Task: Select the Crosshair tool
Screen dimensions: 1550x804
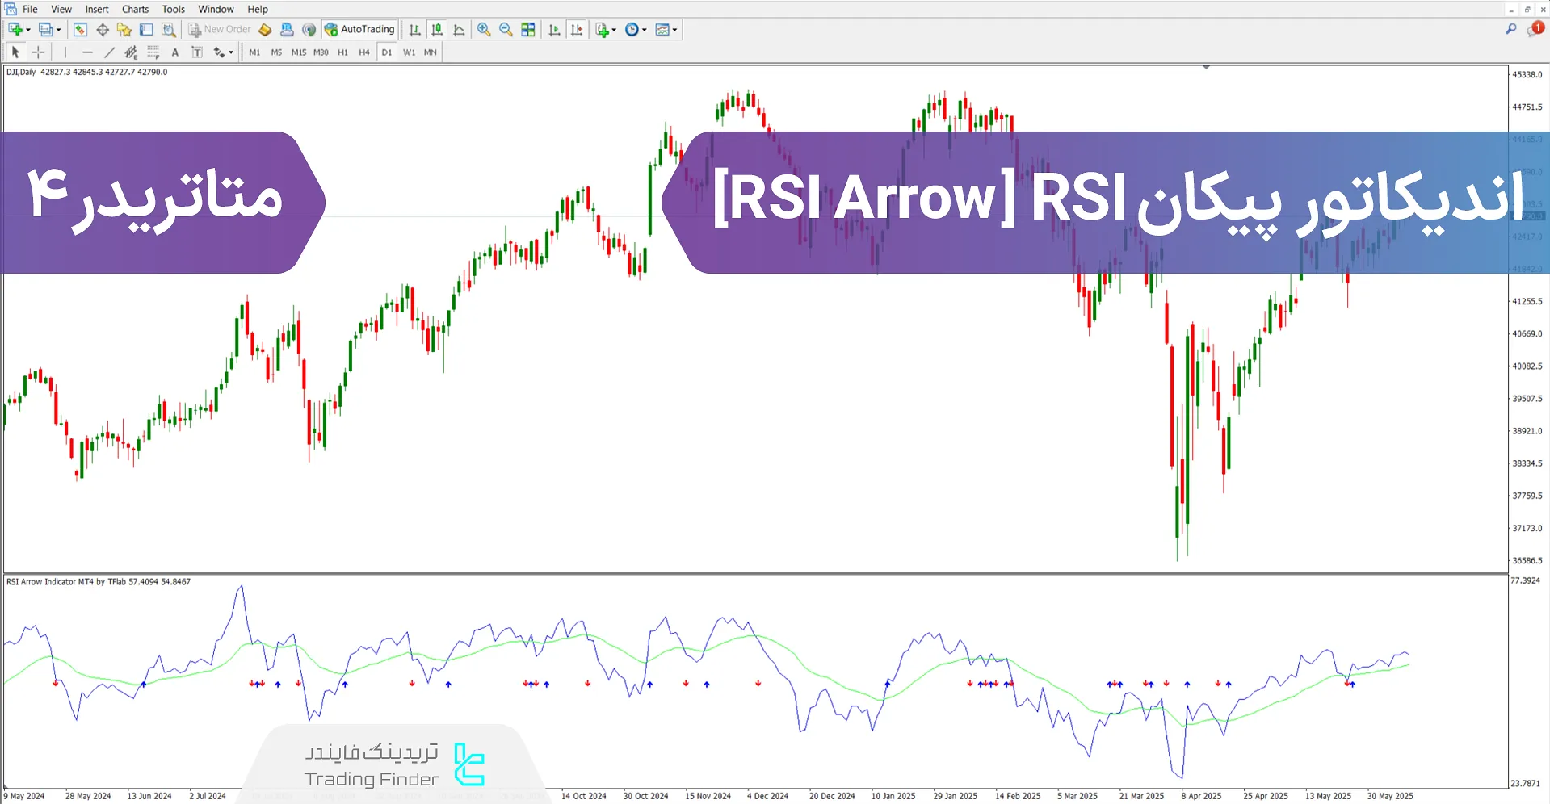Action: 38,52
